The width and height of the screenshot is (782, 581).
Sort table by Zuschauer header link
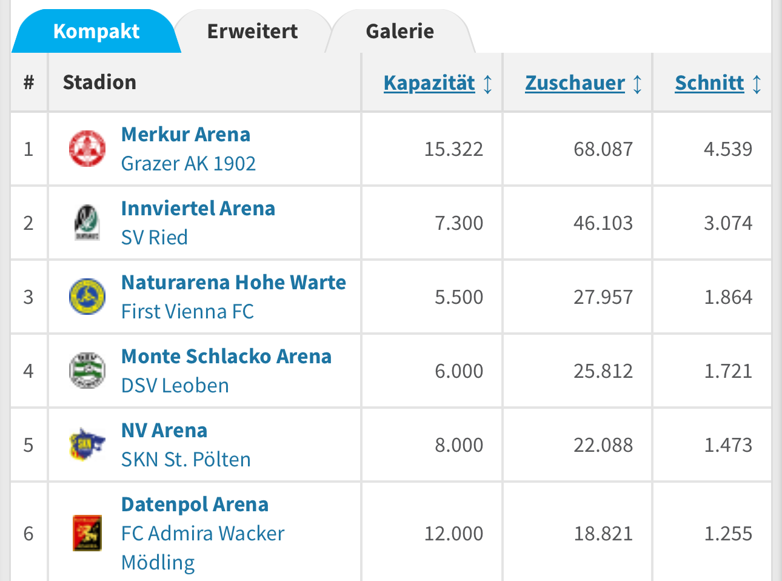pyautogui.click(x=575, y=83)
